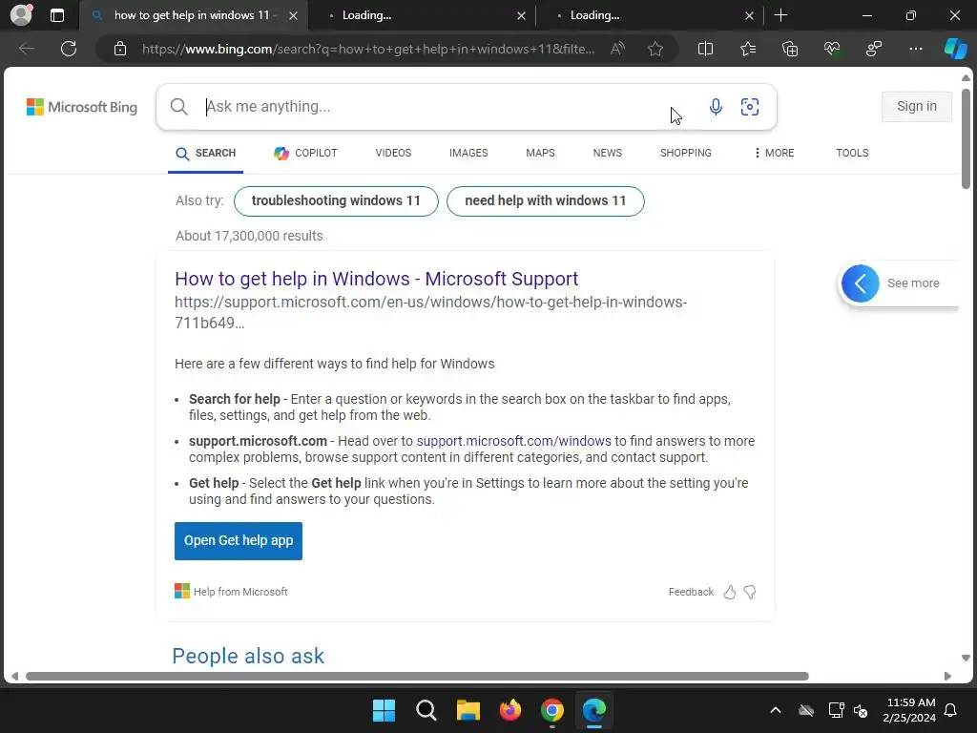Go to the Microsoft Bing logo
Screen dimensions: 977x733
(x=82, y=107)
